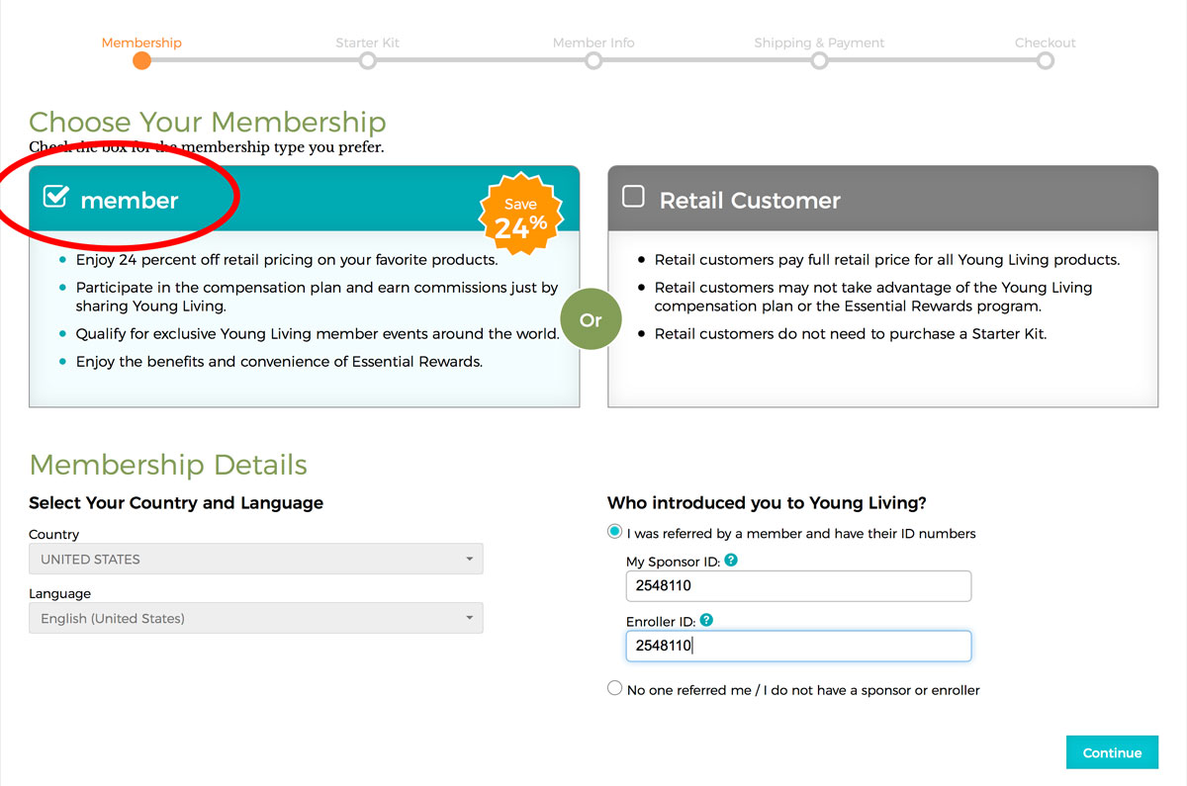Click the Save 24% starburst badge

coord(521,217)
